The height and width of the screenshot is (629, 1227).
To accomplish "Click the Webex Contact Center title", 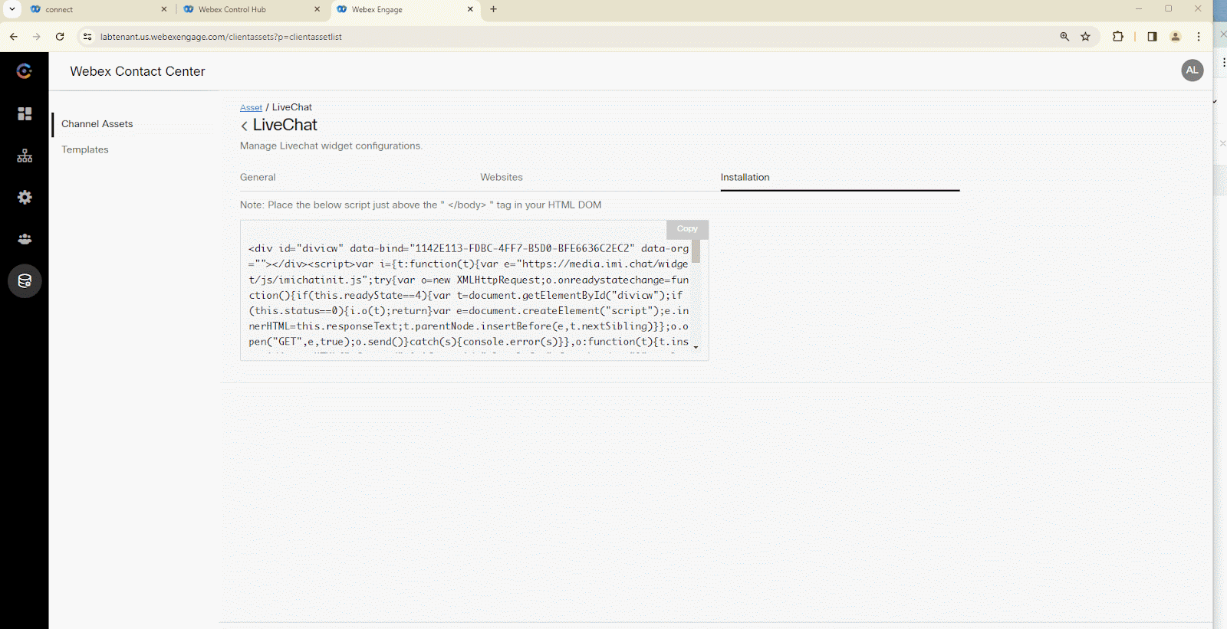I will (137, 71).
